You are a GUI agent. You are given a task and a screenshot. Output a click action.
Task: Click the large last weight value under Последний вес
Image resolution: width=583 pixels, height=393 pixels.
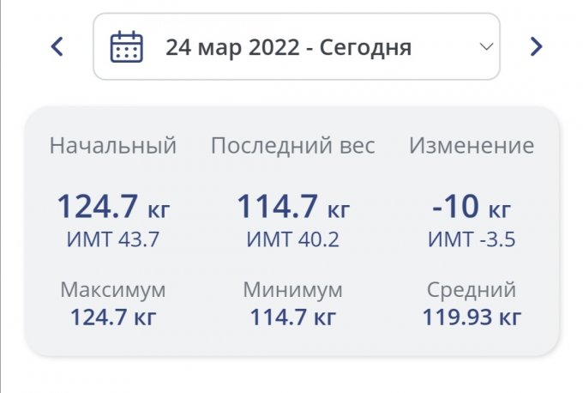pos(293,207)
